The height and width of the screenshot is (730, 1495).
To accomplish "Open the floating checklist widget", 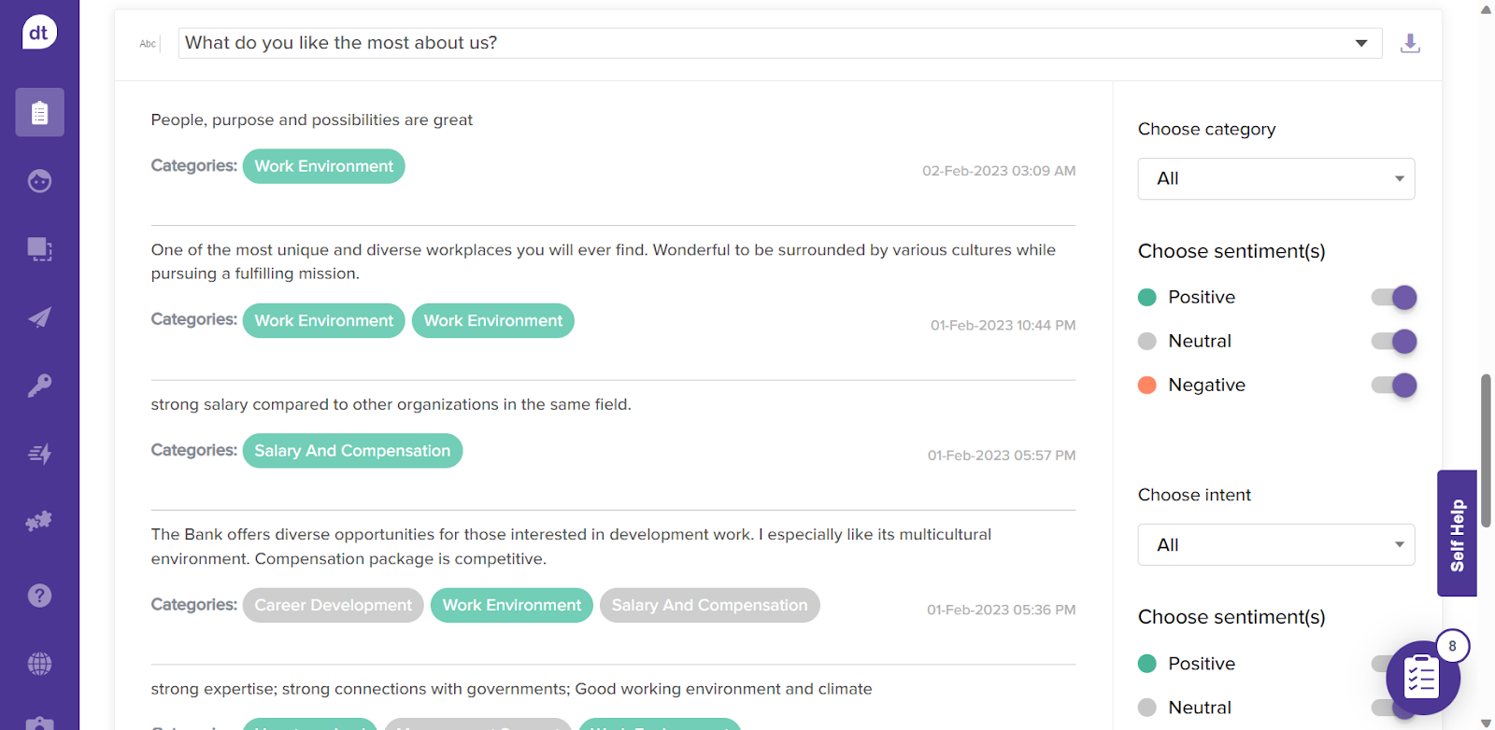I will (x=1422, y=677).
